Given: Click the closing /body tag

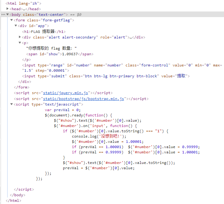Looking at the screenshot, I should (x=18, y=195).
